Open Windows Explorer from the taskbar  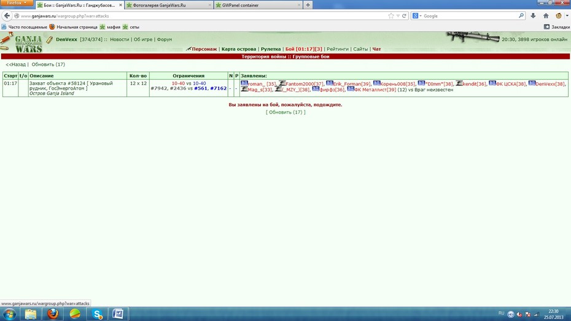pyautogui.click(x=31, y=314)
